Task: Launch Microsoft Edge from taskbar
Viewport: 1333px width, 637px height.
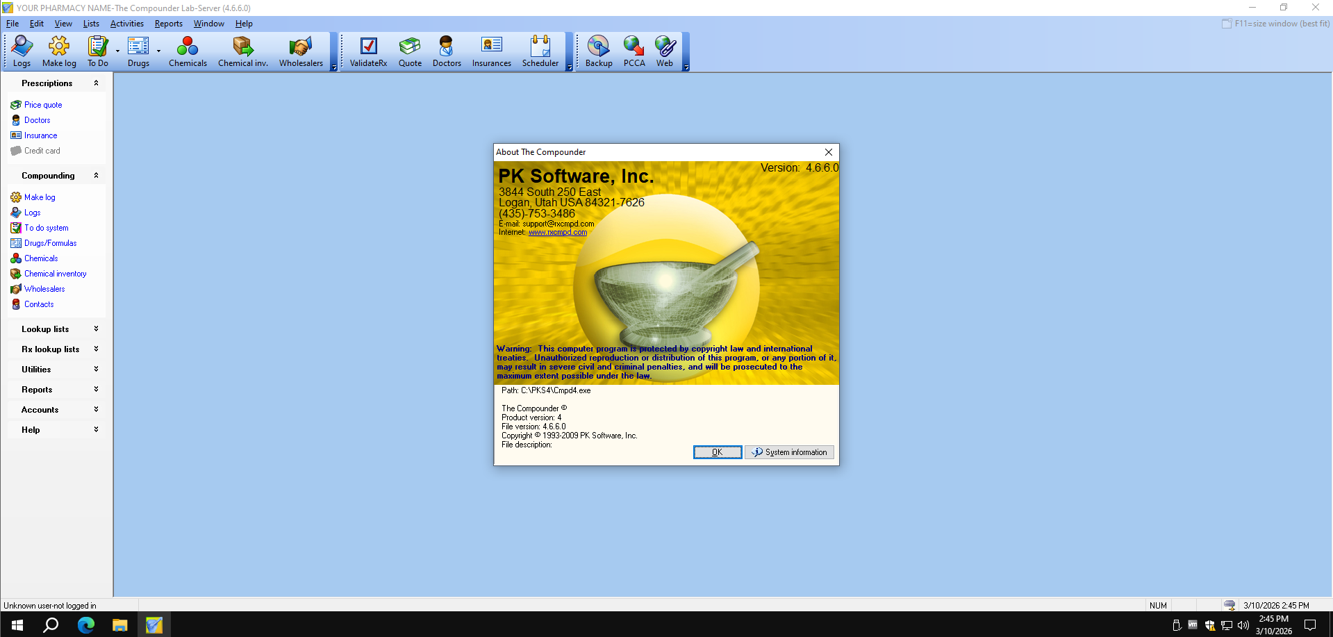Action: point(85,625)
